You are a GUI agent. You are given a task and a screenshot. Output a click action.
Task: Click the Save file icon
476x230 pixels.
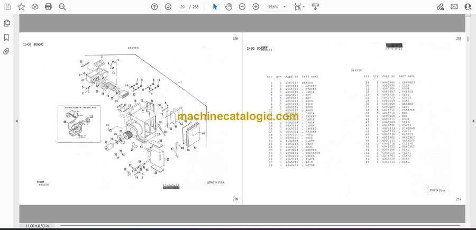click(x=7, y=7)
